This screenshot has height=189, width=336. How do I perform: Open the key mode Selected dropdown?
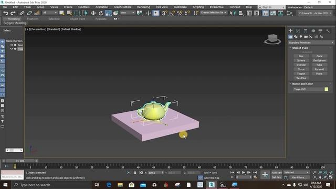pyautogui.click(x=297, y=173)
